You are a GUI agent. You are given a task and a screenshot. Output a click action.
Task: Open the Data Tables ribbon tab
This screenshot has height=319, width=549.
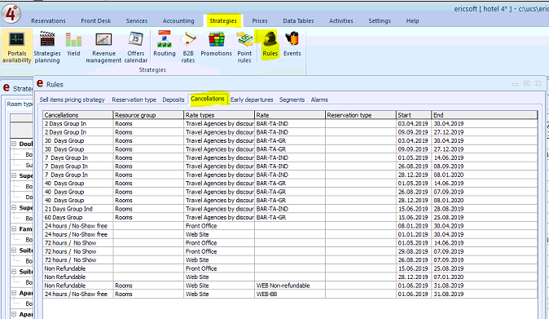click(x=298, y=20)
